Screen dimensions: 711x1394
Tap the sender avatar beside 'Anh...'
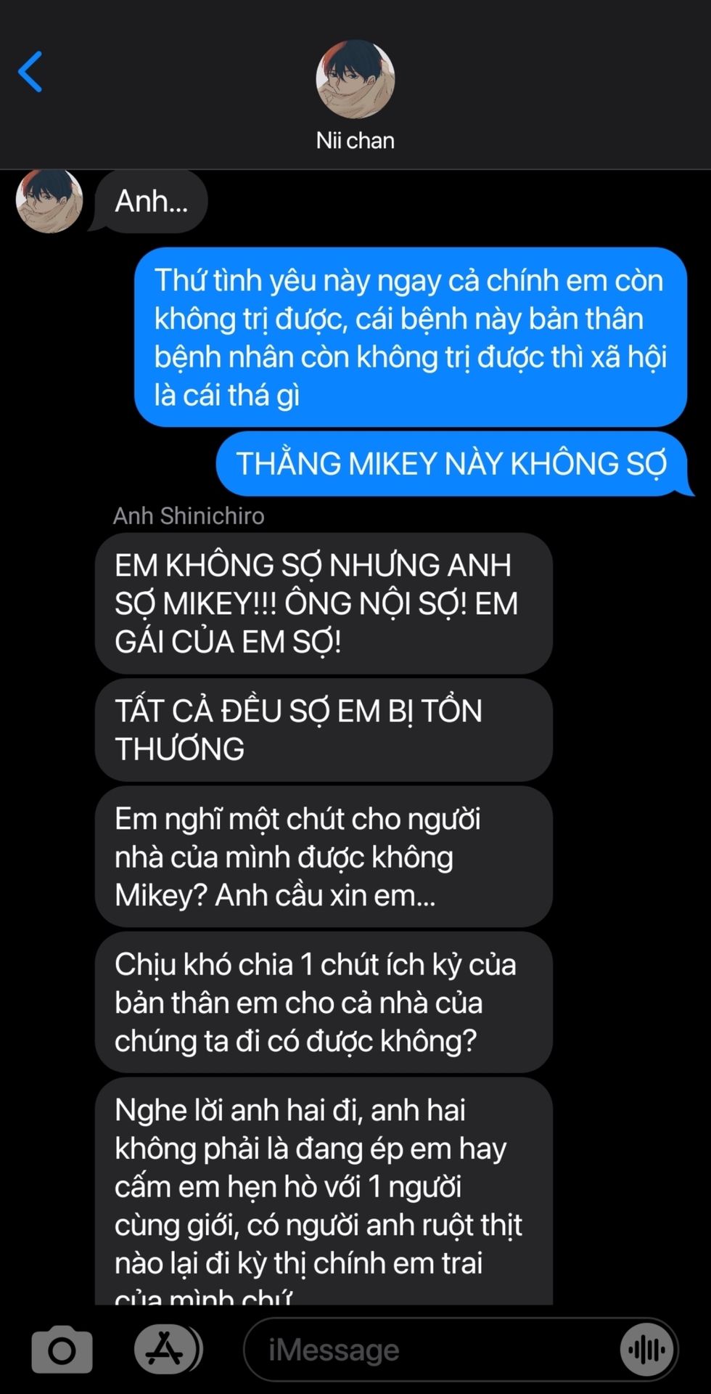coord(49,200)
